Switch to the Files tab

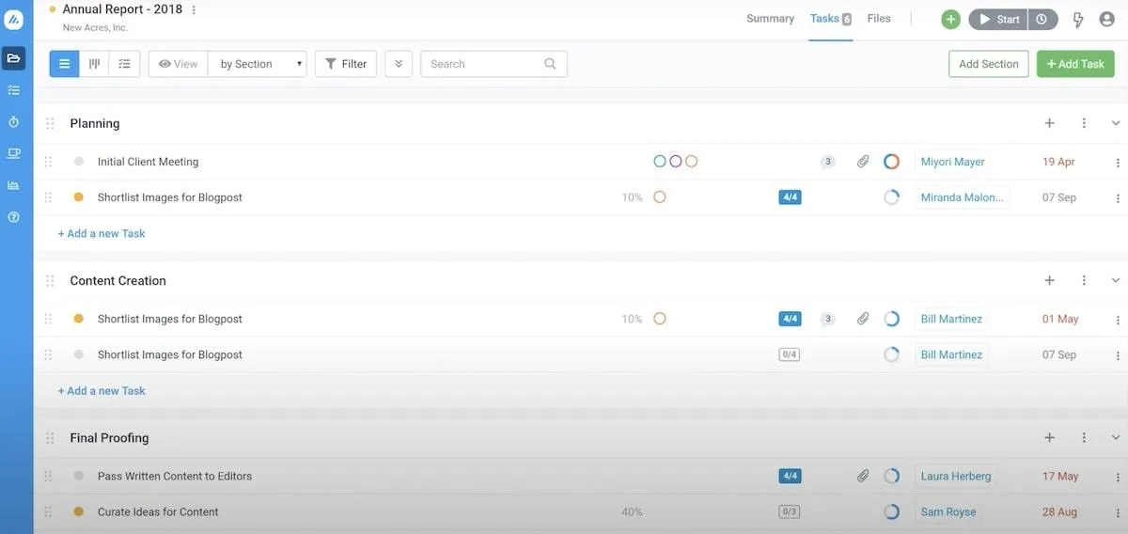point(879,19)
